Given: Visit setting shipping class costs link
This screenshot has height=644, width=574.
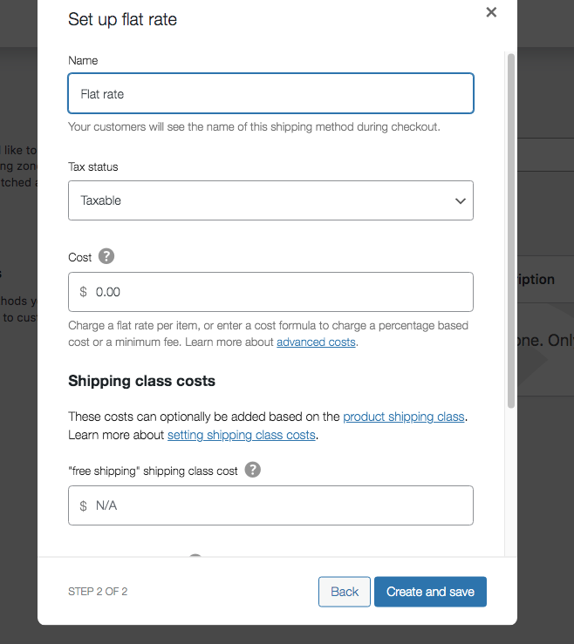Looking at the screenshot, I should (x=242, y=435).
